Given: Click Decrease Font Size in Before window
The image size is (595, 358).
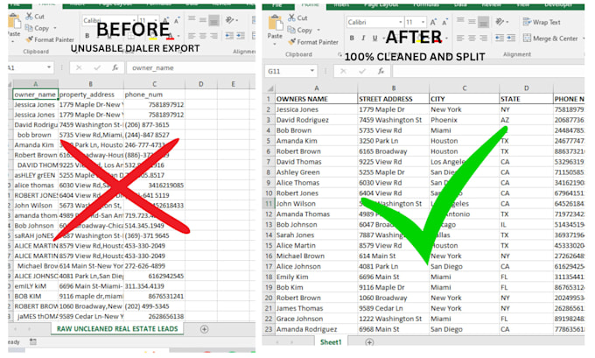Looking at the screenshot, I should click(x=177, y=20).
